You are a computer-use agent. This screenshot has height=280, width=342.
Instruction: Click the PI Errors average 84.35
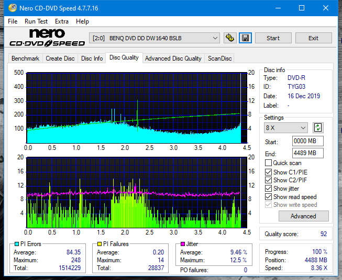73,252
